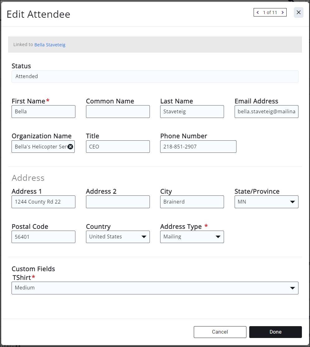Click the Title field containing CEO
Image resolution: width=310 pixels, height=347 pixels.
click(118, 147)
